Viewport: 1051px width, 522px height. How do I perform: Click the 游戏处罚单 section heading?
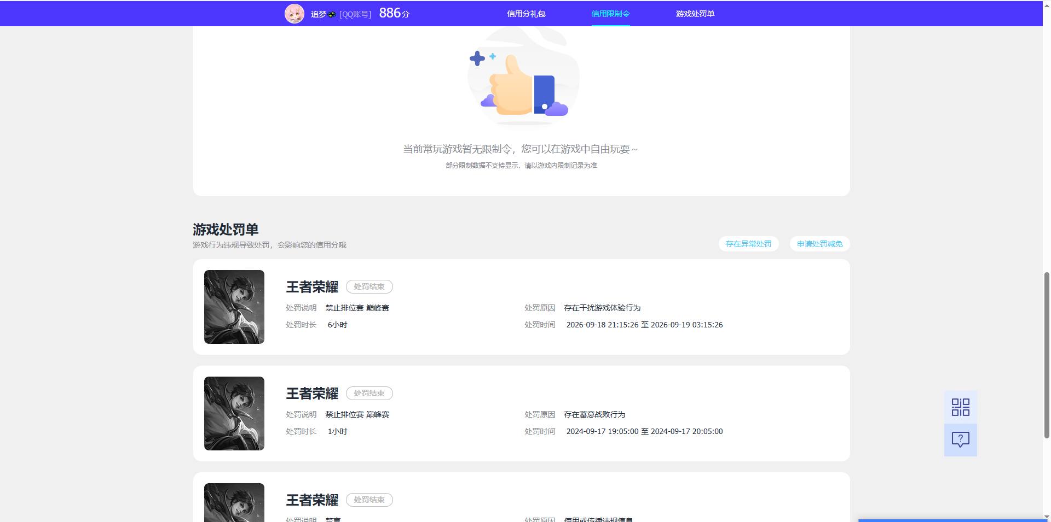[226, 229]
